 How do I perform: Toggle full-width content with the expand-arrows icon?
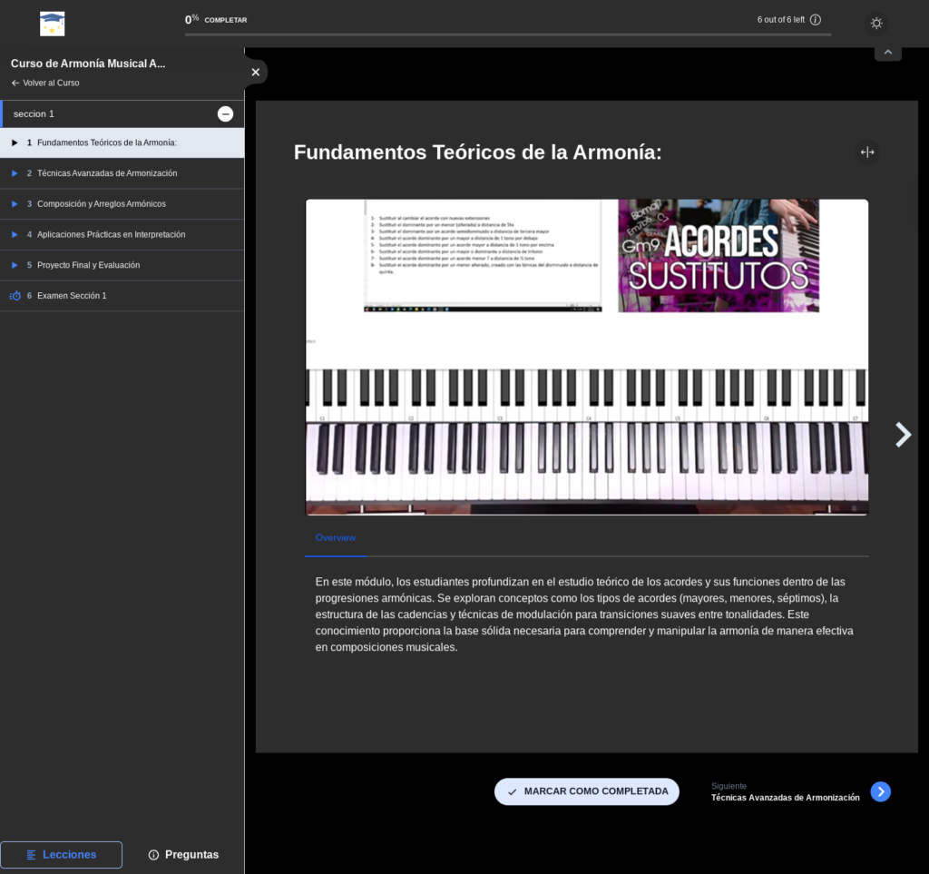tap(866, 152)
